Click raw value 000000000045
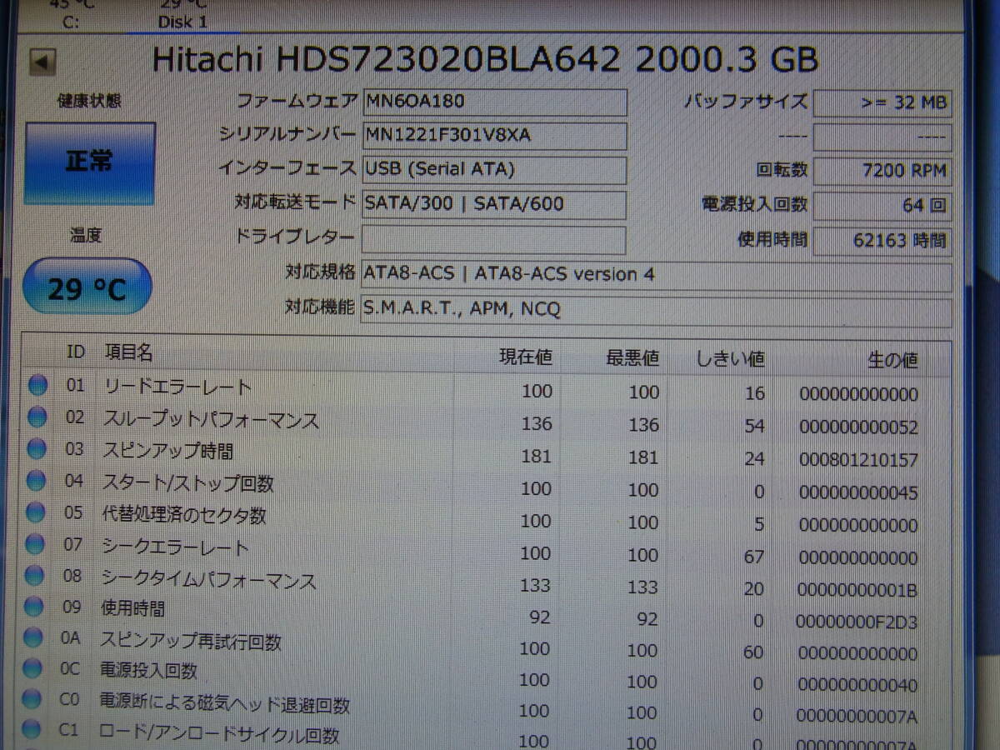1000x750 pixels. (x=858, y=492)
